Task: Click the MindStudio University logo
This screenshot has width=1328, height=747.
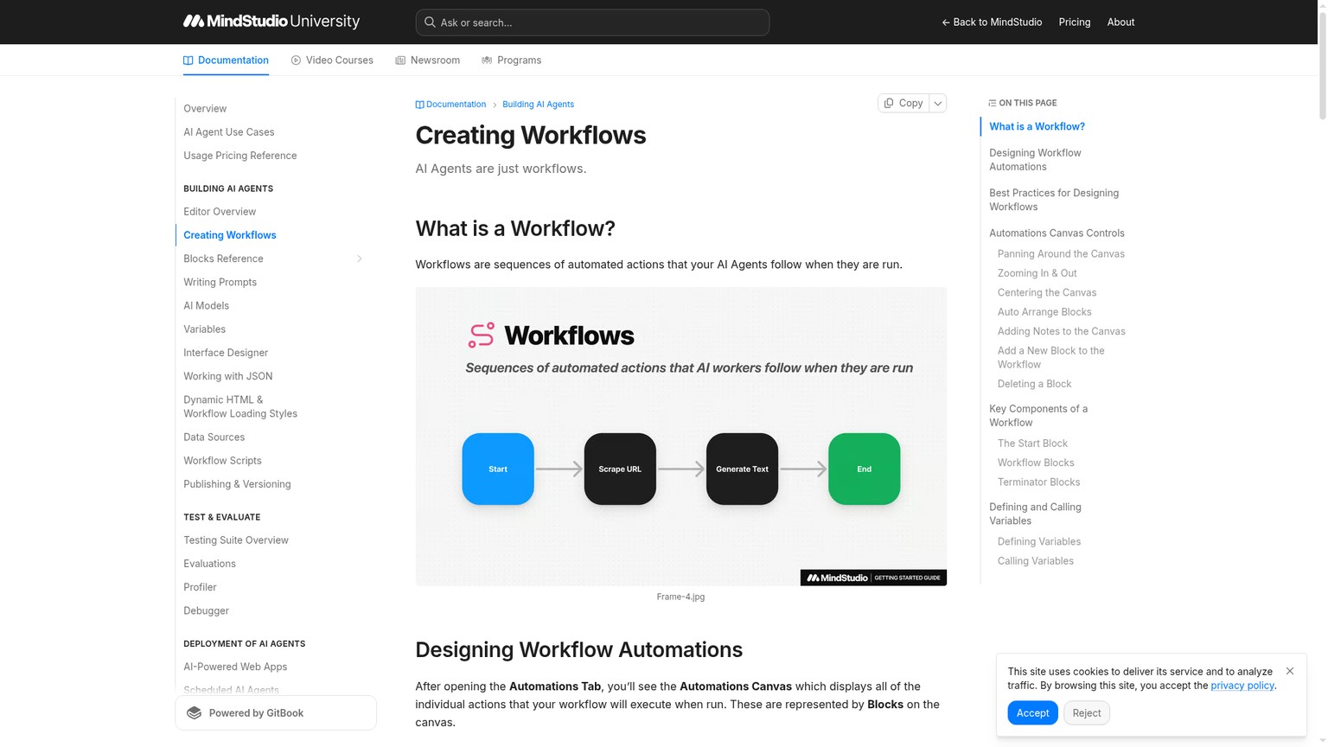Action: tap(271, 22)
